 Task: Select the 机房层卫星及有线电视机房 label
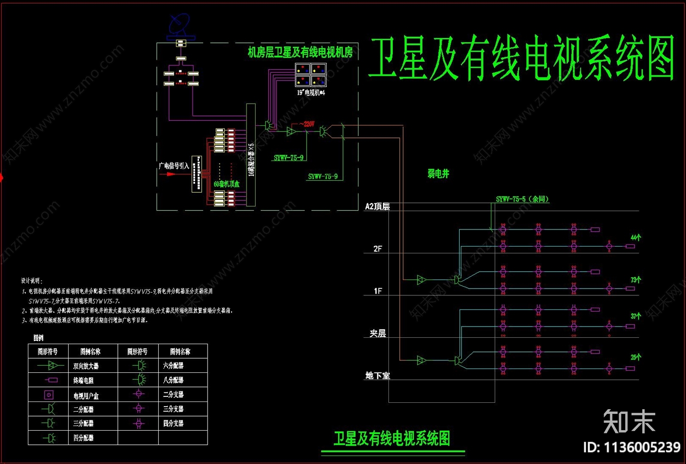(x=300, y=52)
